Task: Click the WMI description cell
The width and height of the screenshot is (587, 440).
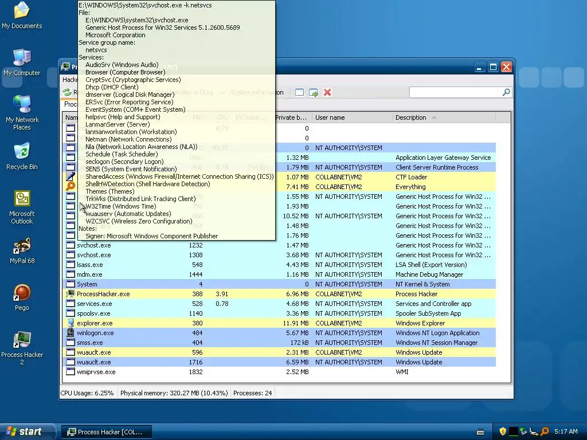Action: [402, 371]
